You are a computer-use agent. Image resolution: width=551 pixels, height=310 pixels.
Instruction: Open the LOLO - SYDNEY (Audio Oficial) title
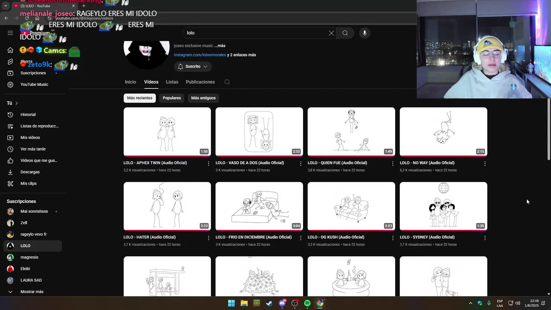click(427, 237)
